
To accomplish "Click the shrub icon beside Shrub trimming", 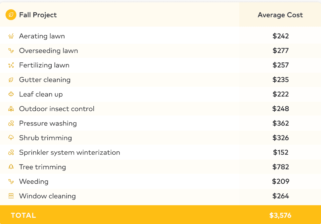I will coord(11,137).
